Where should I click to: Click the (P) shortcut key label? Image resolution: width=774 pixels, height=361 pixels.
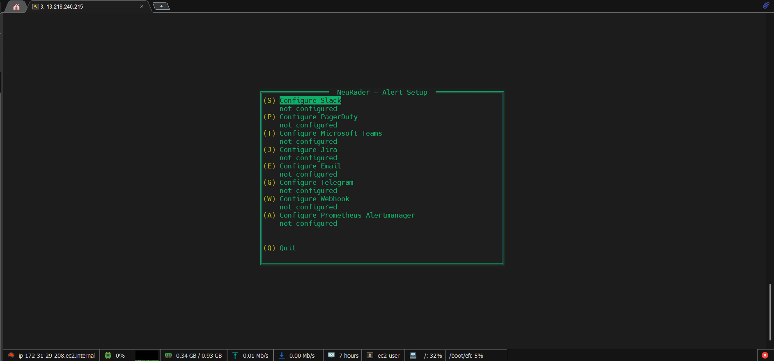[x=269, y=117]
